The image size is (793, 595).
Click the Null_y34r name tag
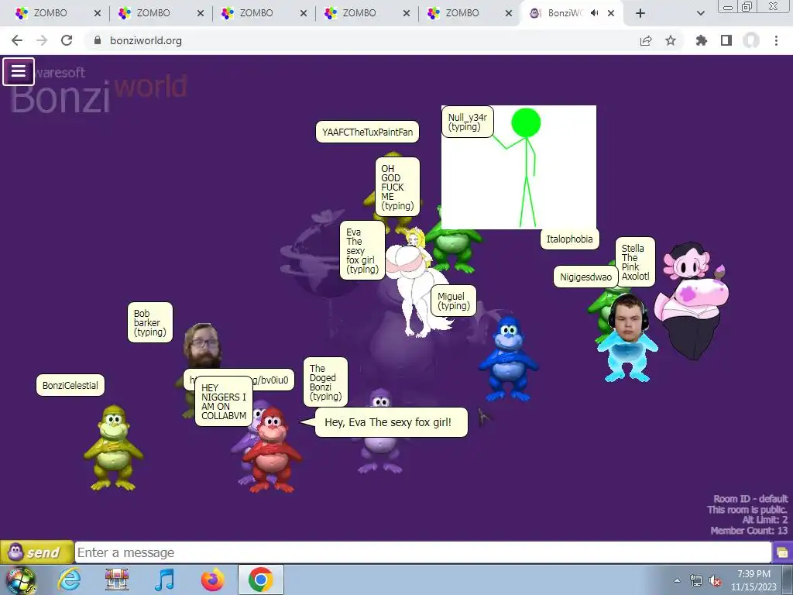click(467, 122)
